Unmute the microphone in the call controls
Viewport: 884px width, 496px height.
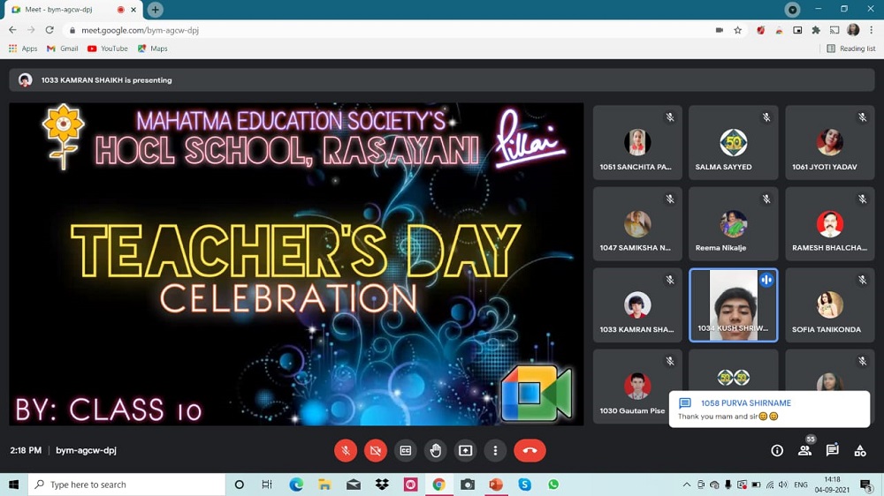(346, 450)
